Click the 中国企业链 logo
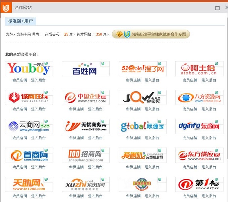Viewport: 228px width, 202px height. coord(85,98)
